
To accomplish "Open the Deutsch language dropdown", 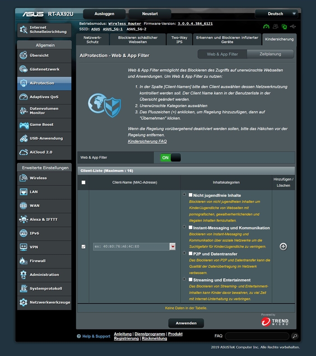I will tap(276, 14).
